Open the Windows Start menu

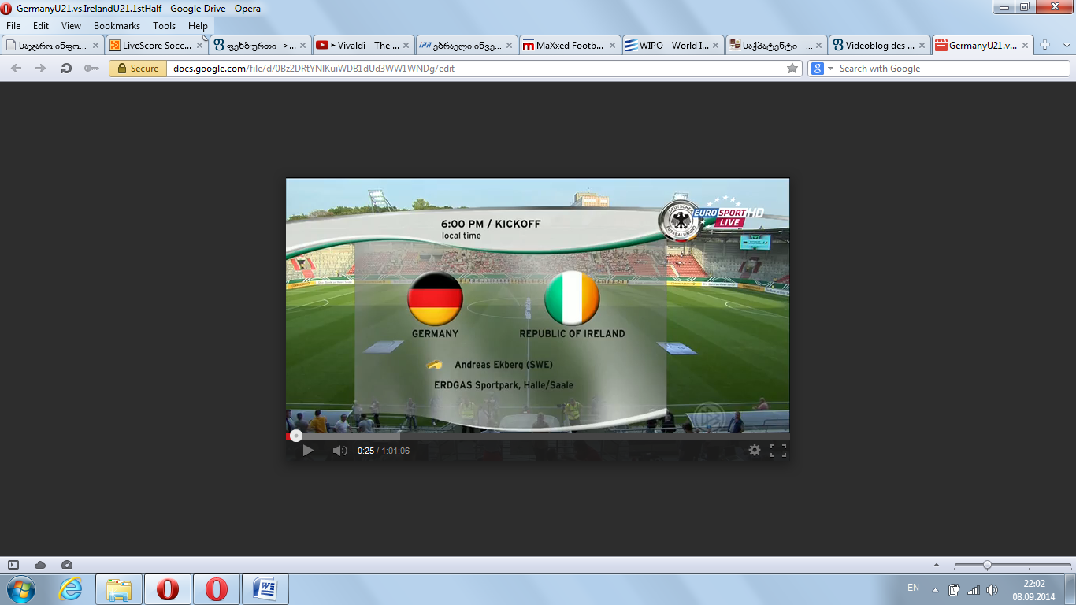pos(20,589)
